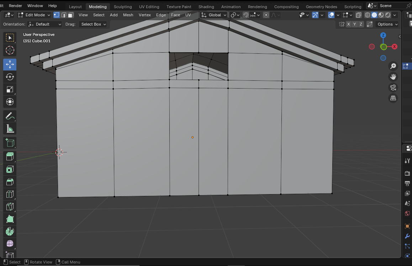Select the Inset Faces tool
The height and width of the screenshot is (266, 412).
tap(10, 169)
